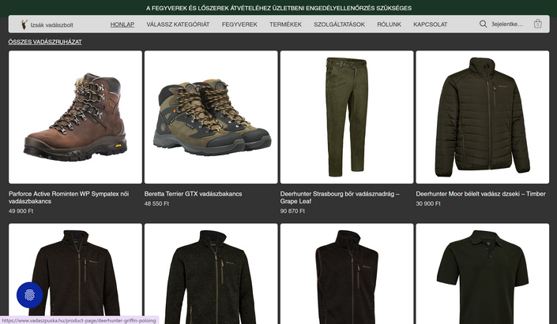Go to the Honlap menu item
Screen dimensions: 557x324
122,24
